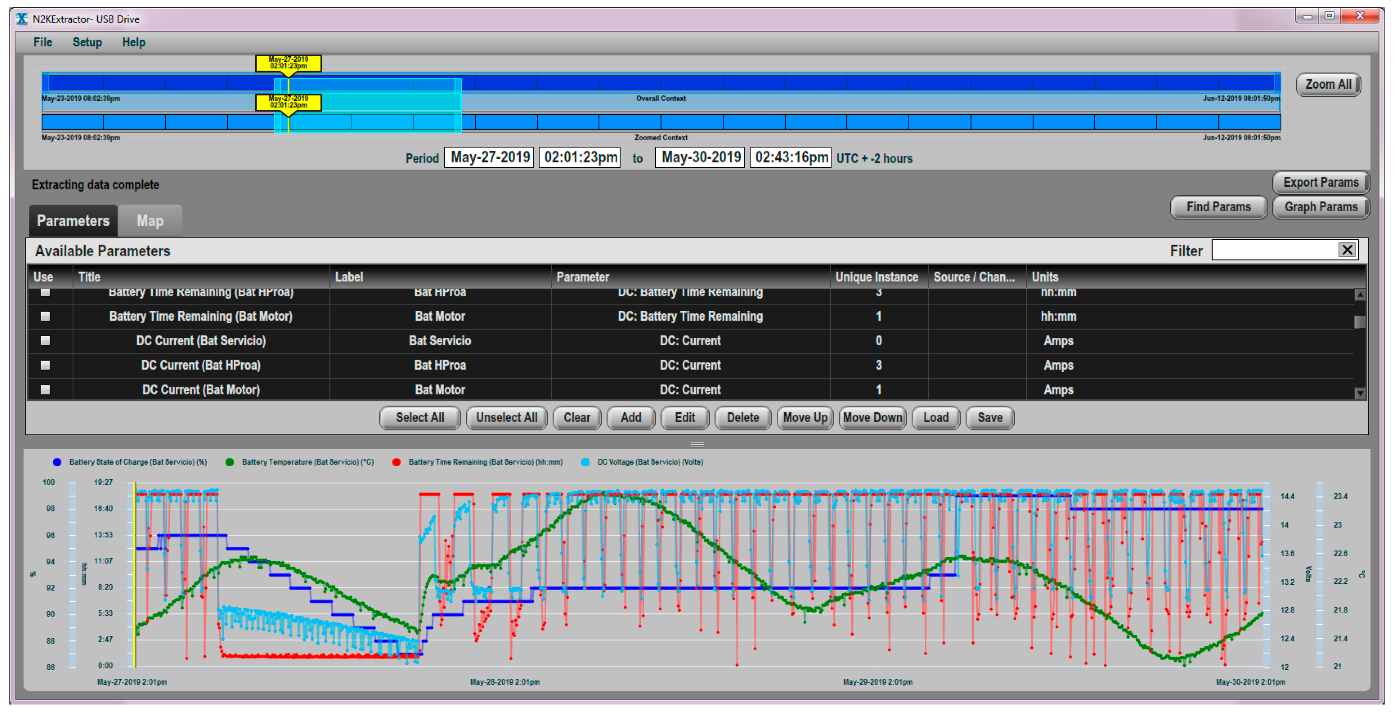This screenshot has width=1396, height=718.
Task: Clear the Filter field with X icon
Action: (x=1347, y=250)
